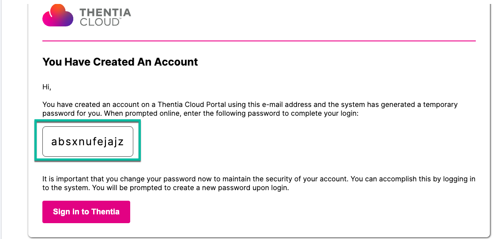Click the Sign in to Thentia button
The width and height of the screenshot is (493, 239).
(86, 212)
